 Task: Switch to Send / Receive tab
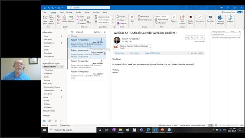click(66, 12)
